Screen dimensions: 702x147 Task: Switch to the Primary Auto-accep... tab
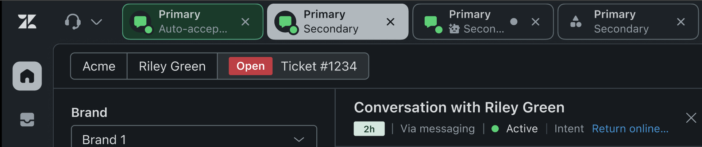coord(193,22)
